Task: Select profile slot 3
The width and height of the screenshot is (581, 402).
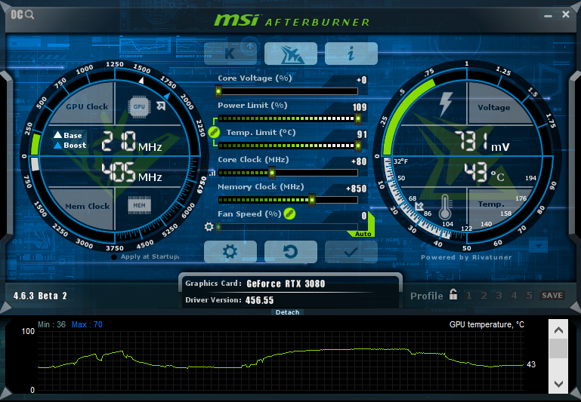Action: tap(499, 296)
